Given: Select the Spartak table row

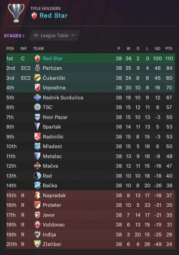Looking at the screenshot, I should coord(90,127).
